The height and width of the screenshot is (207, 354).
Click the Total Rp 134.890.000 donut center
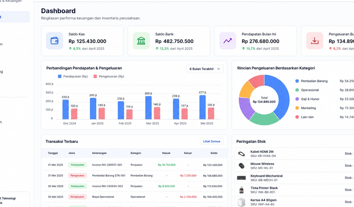tap(264, 100)
